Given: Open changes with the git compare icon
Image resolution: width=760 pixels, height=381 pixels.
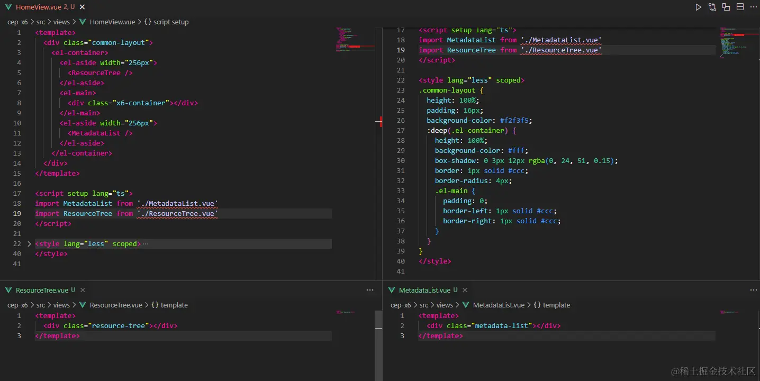Looking at the screenshot, I should (x=712, y=7).
